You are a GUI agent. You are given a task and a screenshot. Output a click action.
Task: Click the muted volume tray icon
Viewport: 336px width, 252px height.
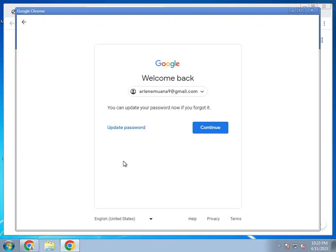point(303,246)
